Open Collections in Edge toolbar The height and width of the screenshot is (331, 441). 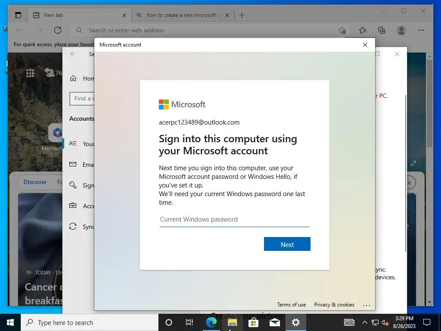click(x=382, y=30)
